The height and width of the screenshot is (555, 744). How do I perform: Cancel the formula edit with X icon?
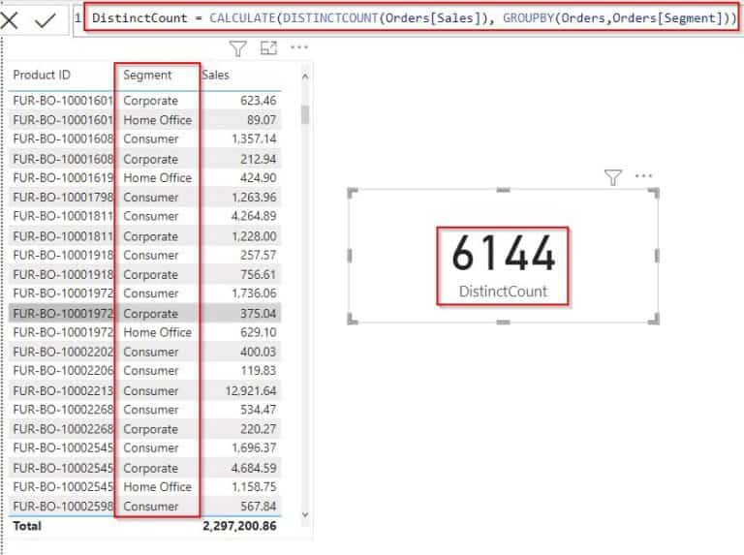coord(10,20)
